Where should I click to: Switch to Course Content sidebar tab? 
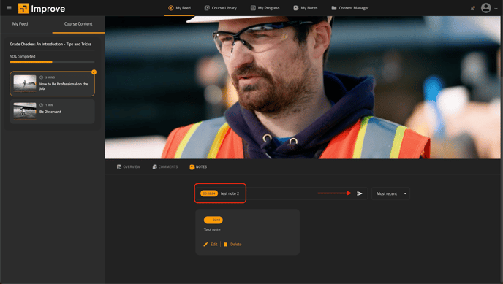tap(78, 23)
